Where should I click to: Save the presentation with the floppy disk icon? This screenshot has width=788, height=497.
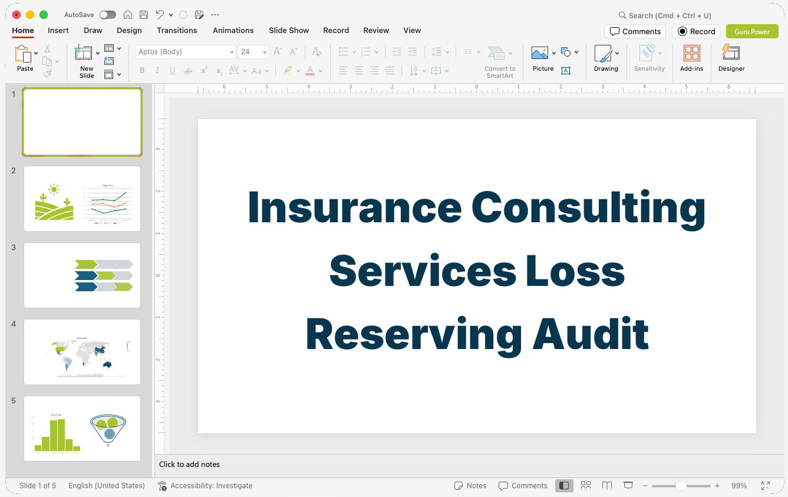pos(144,15)
